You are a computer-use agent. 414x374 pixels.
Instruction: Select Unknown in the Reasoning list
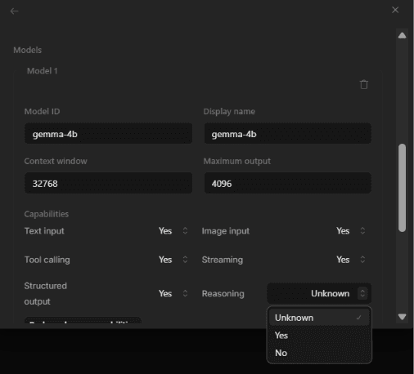pyautogui.click(x=319, y=318)
